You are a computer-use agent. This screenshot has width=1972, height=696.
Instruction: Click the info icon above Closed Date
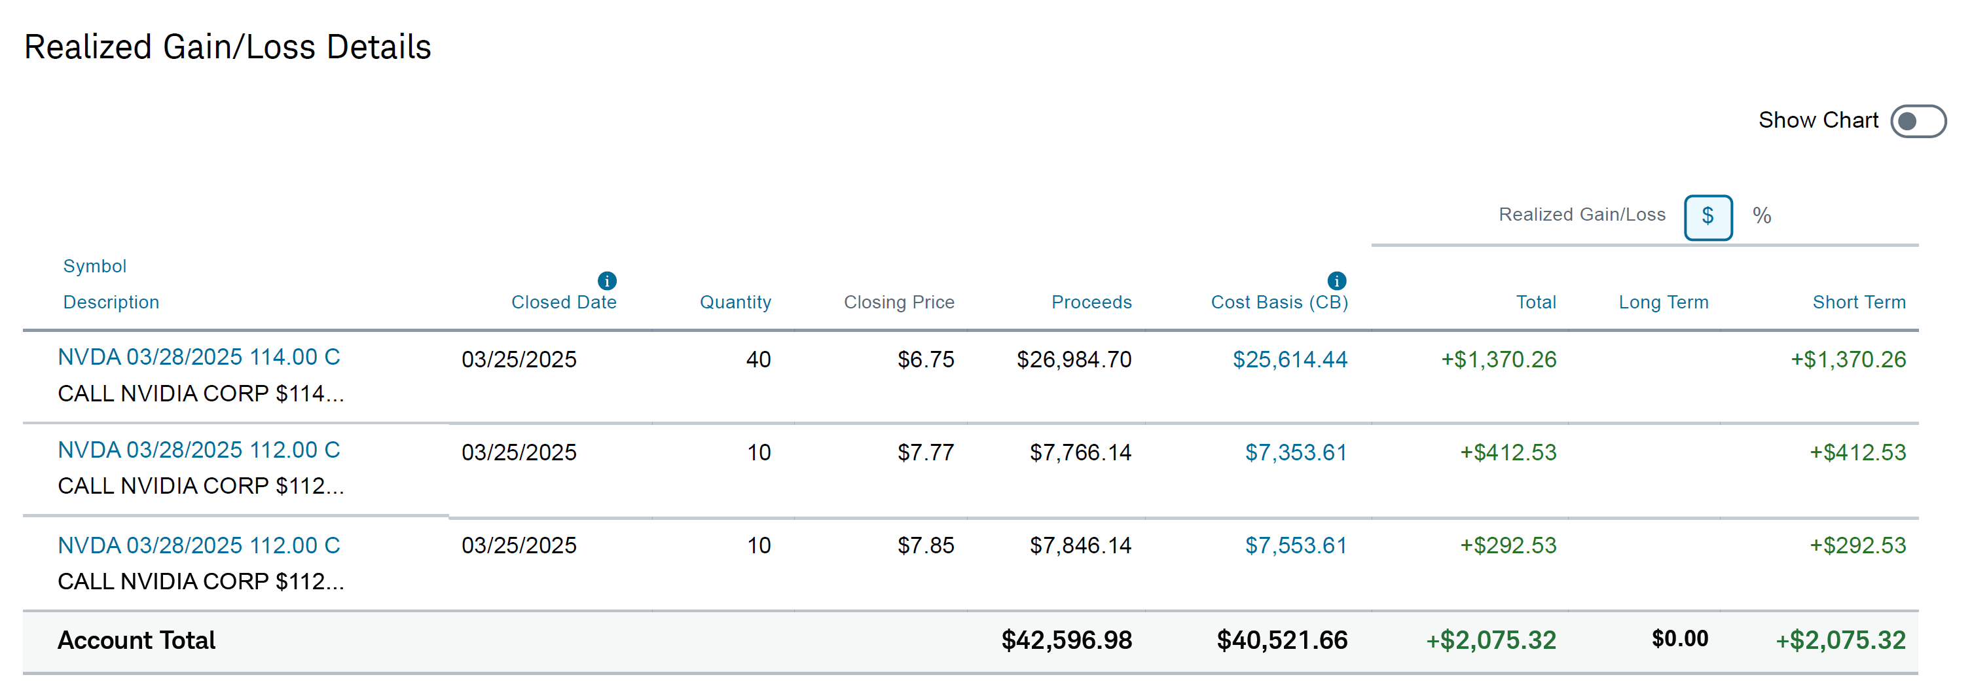click(x=606, y=281)
